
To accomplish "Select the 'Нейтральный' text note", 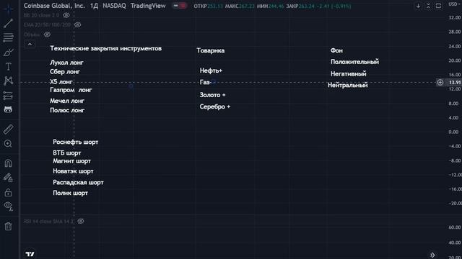I will point(348,85).
